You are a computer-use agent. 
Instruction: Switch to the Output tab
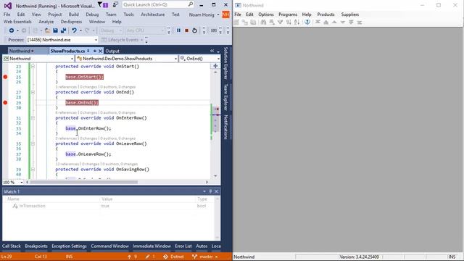point(112,51)
